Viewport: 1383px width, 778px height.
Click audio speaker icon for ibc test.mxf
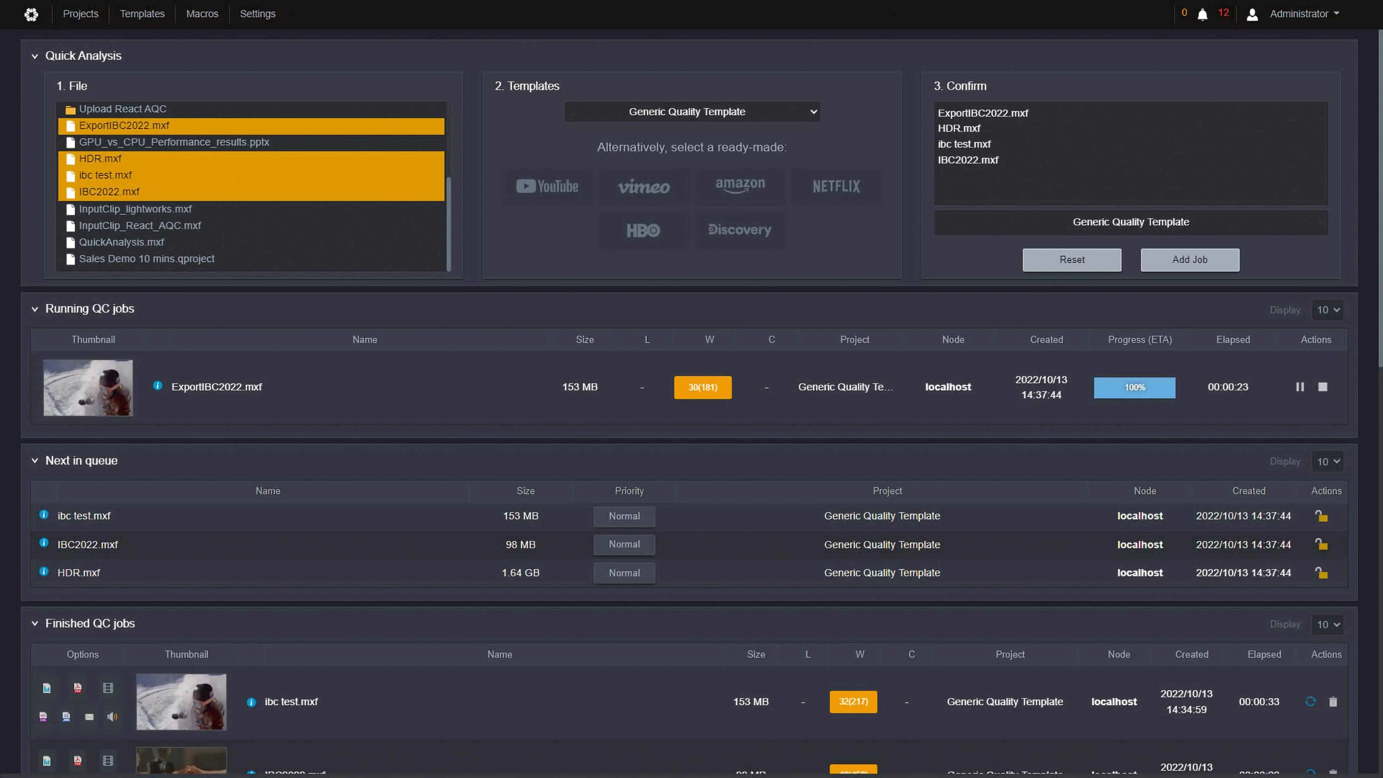(x=112, y=717)
